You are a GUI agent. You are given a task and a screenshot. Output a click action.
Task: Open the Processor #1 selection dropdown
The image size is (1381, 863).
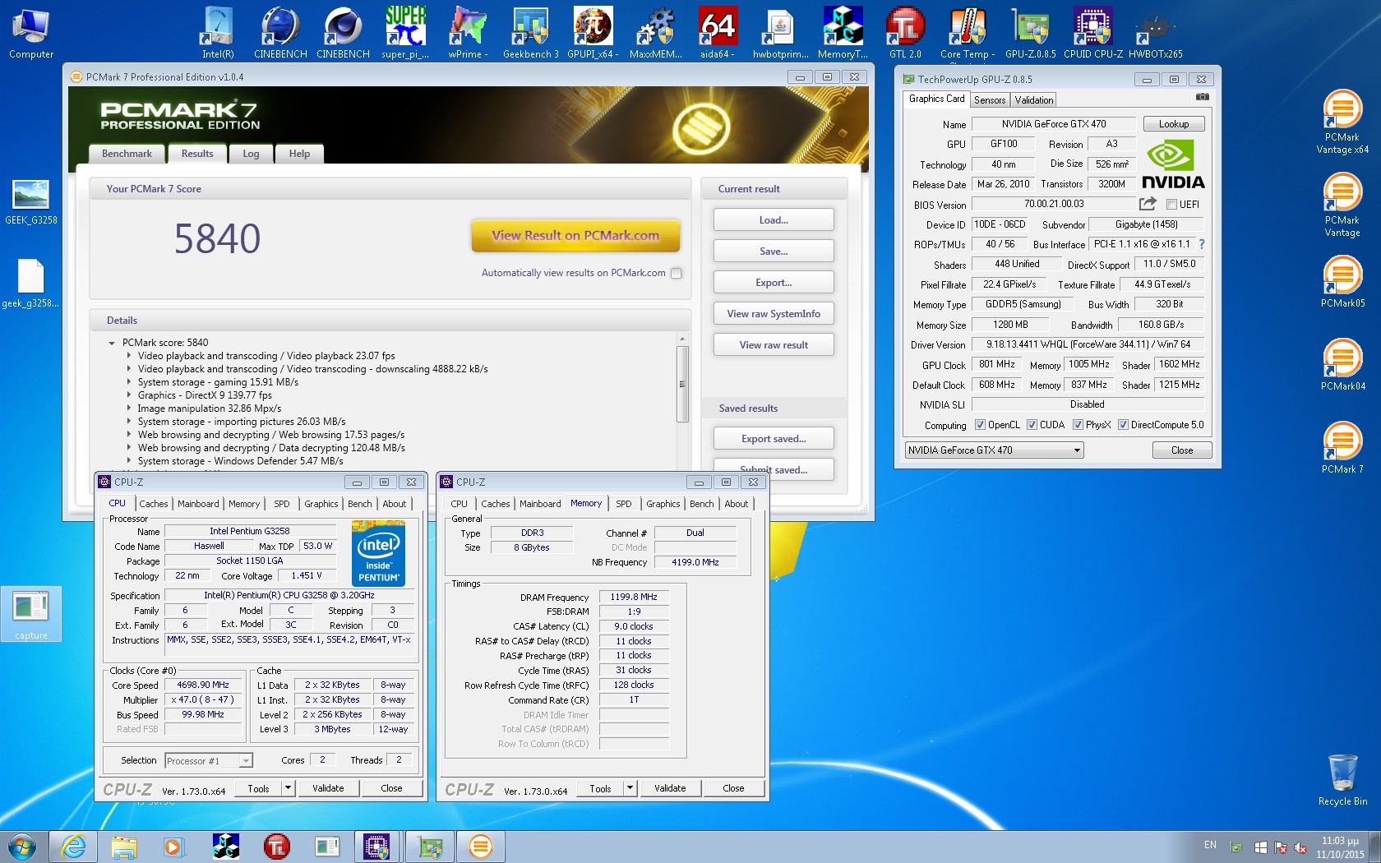pos(209,761)
